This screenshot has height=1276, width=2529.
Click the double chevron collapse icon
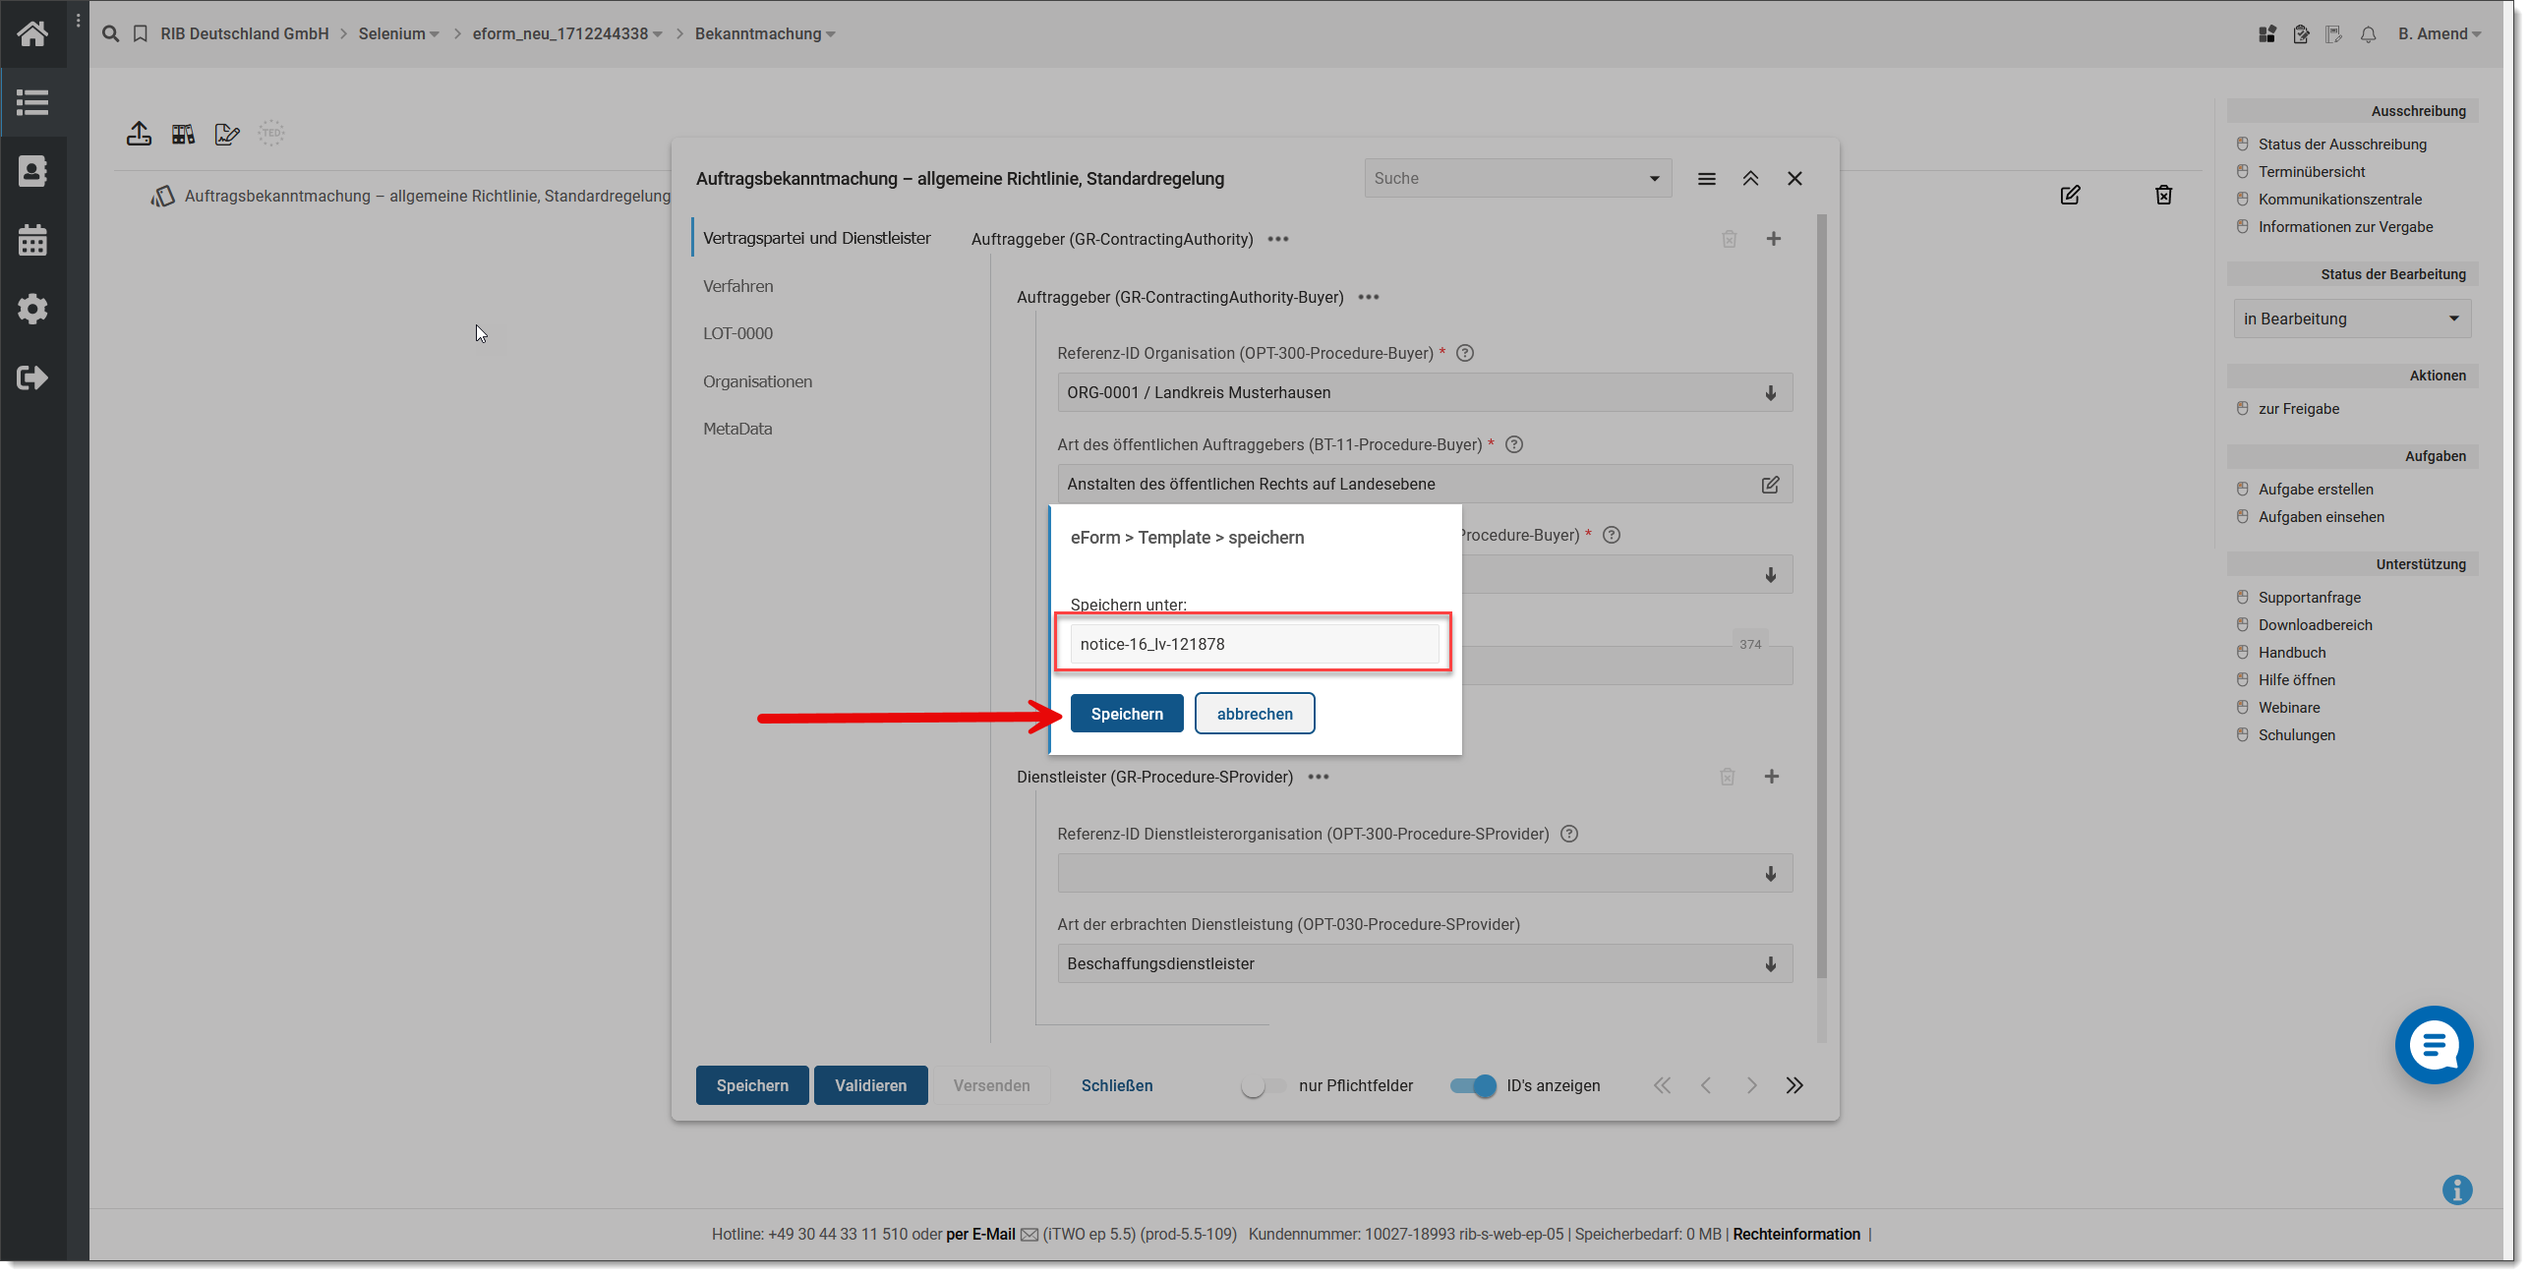pos(1750,179)
